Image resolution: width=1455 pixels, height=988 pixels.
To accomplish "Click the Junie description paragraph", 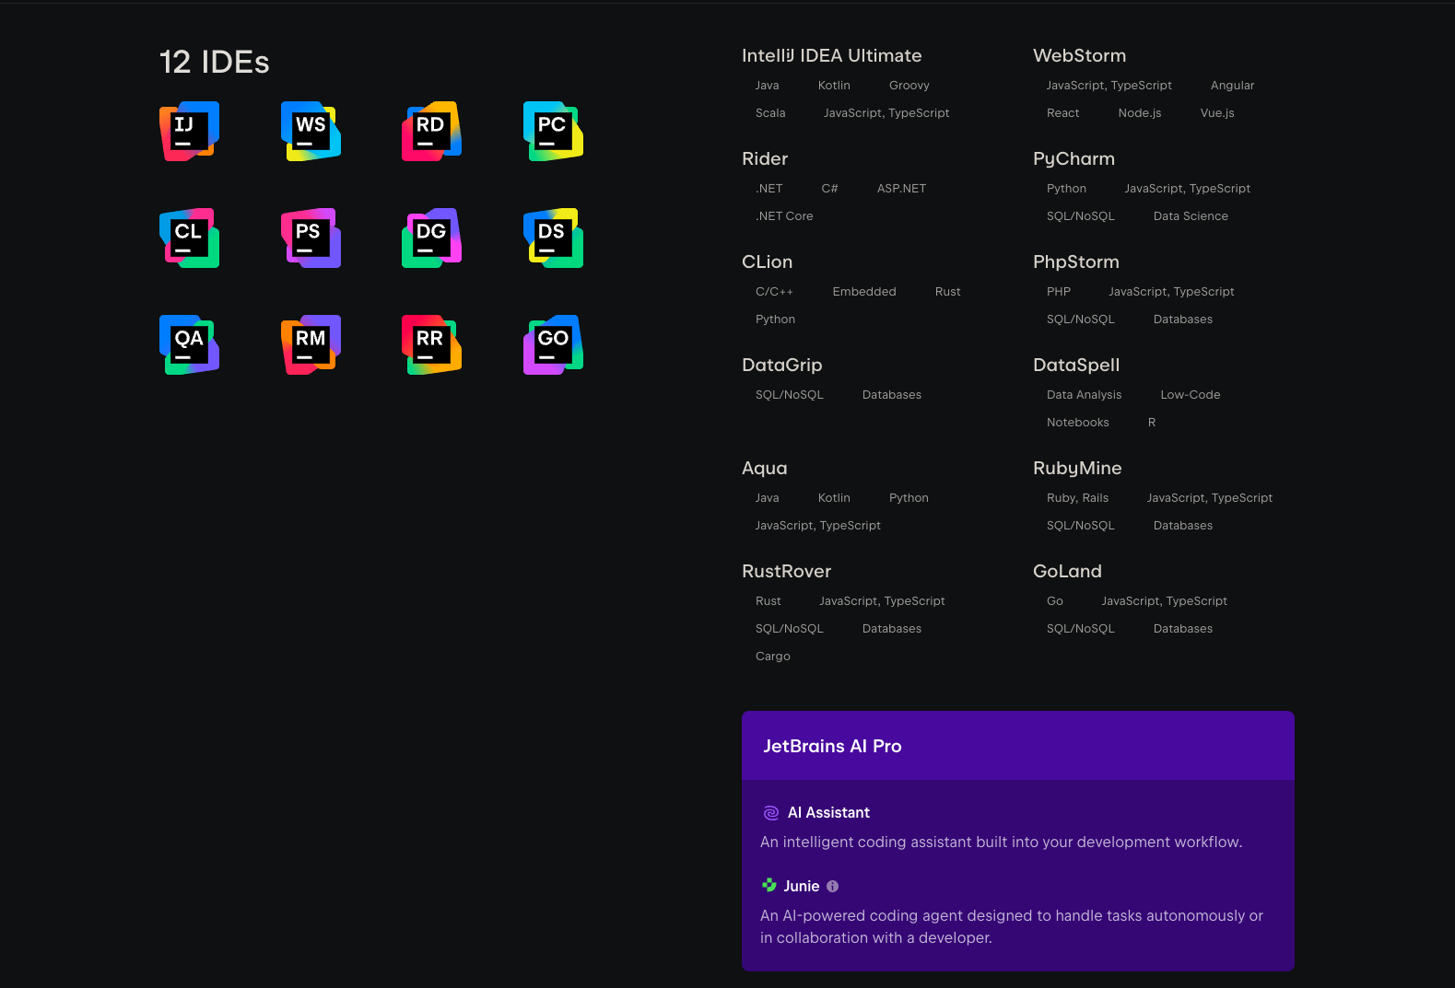I will (x=1012, y=927).
